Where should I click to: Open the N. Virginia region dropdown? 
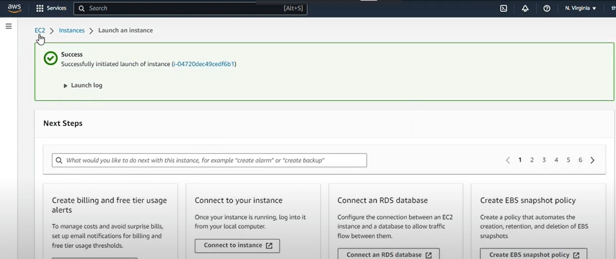(580, 8)
